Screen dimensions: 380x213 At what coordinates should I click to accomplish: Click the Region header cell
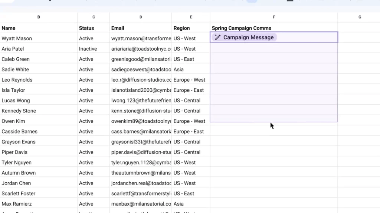click(191, 28)
